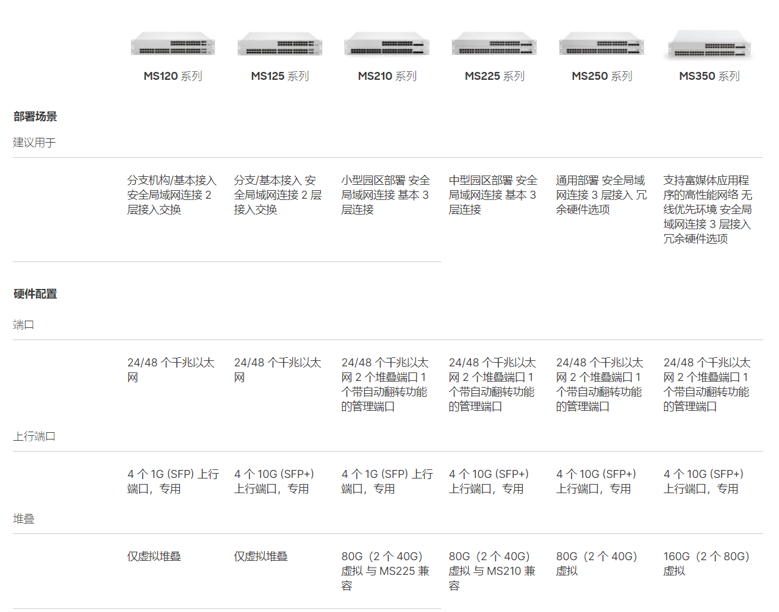This screenshot has height=612, width=779.
Task: Select the MS125 ports cell '24/48 个千兆以太网'
Action: tap(278, 370)
